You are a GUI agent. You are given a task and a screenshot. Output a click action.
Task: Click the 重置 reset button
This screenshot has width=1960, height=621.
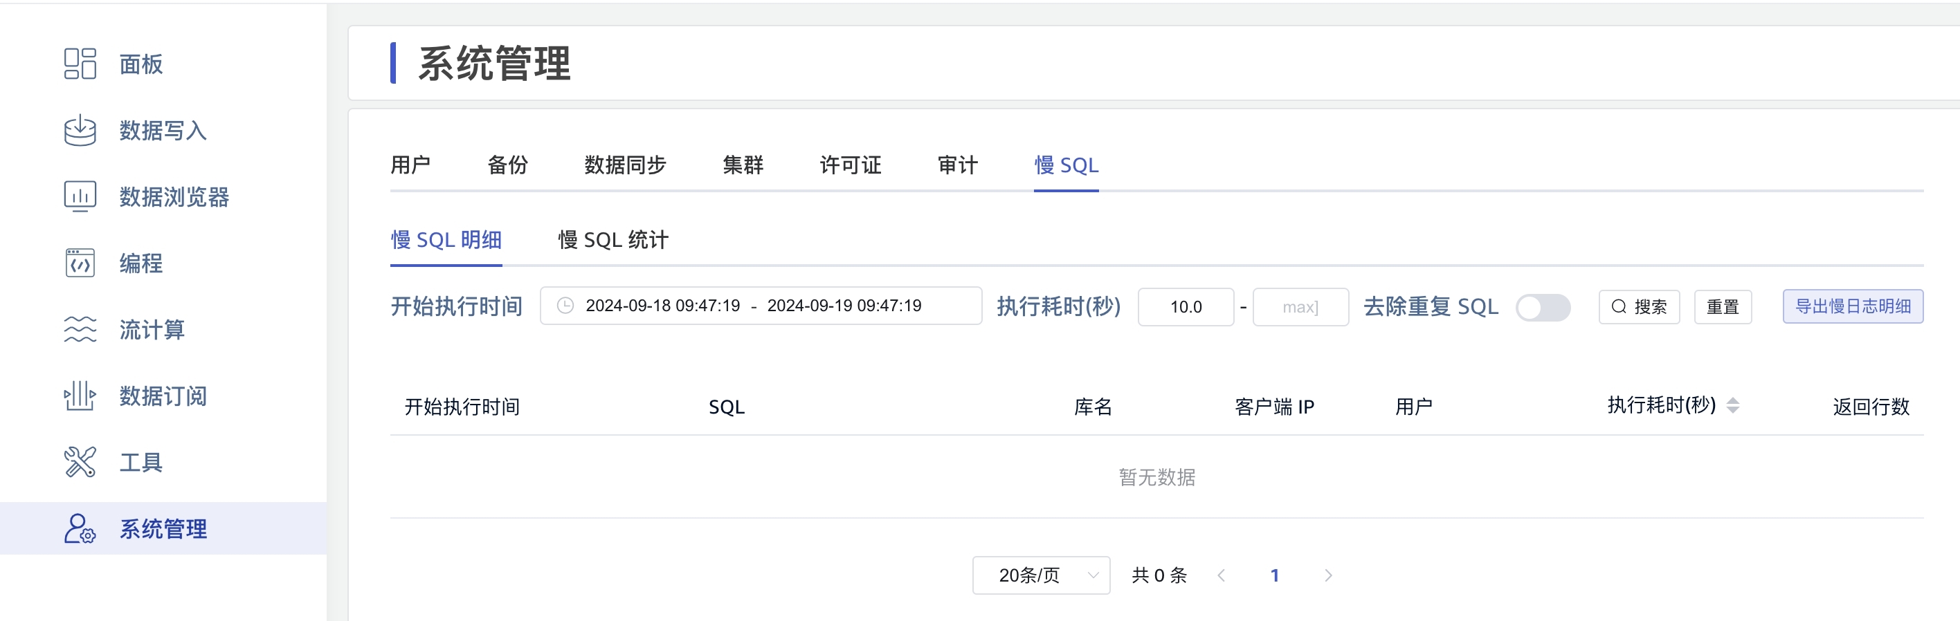coord(1723,307)
